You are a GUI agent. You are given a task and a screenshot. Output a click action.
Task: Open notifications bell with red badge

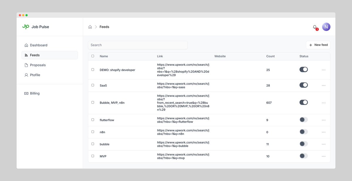[x=315, y=27]
